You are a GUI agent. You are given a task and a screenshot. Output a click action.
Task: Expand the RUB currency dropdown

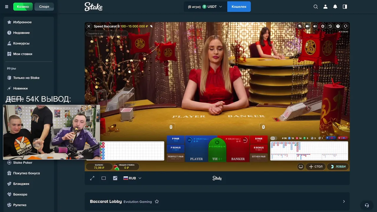coord(132,178)
